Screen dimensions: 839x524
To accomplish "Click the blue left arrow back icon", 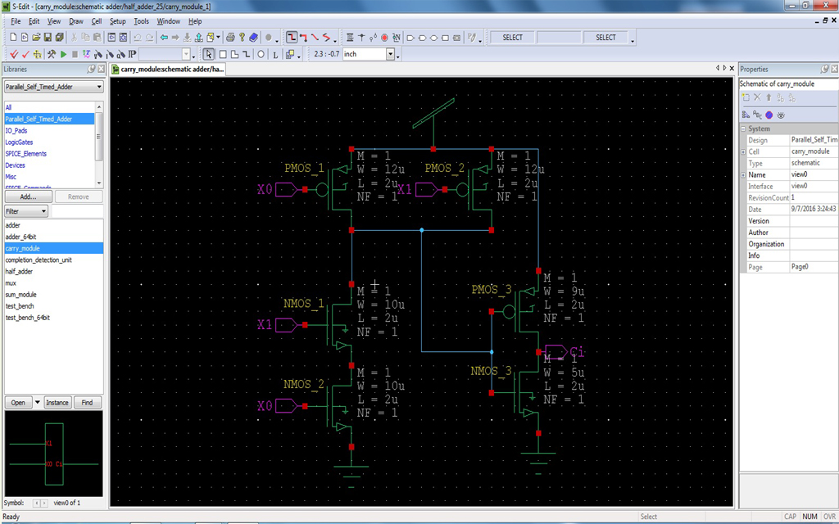I will 164,38.
